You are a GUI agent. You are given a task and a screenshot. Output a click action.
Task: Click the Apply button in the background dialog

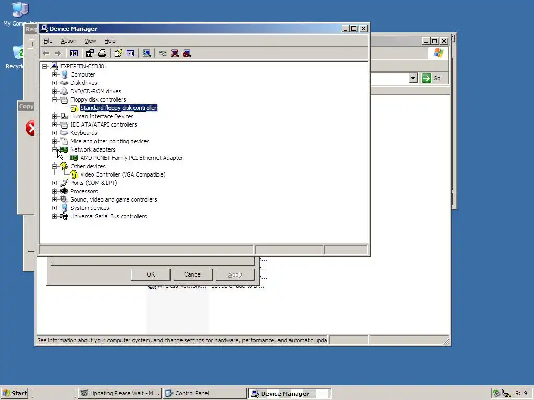tap(235, 274)
